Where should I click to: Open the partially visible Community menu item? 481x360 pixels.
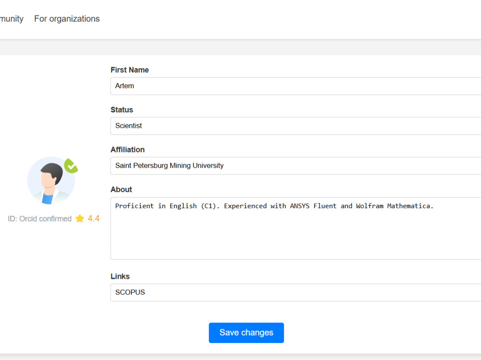point(12,19)
